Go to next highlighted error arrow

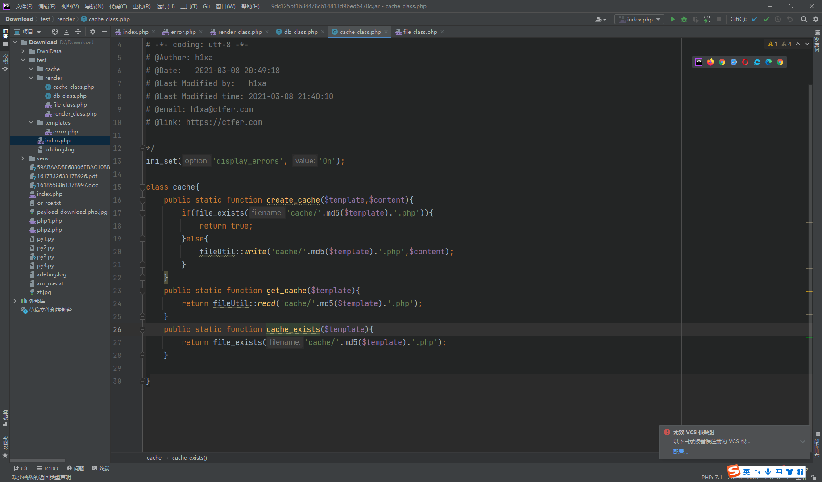pyautogui.click(x=807, y=44)
